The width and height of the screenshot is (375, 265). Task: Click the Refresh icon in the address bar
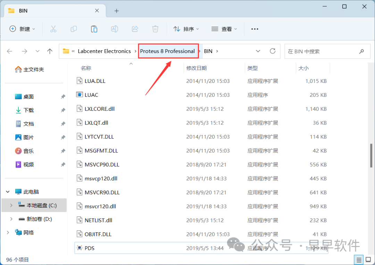(x=273, y=51)
